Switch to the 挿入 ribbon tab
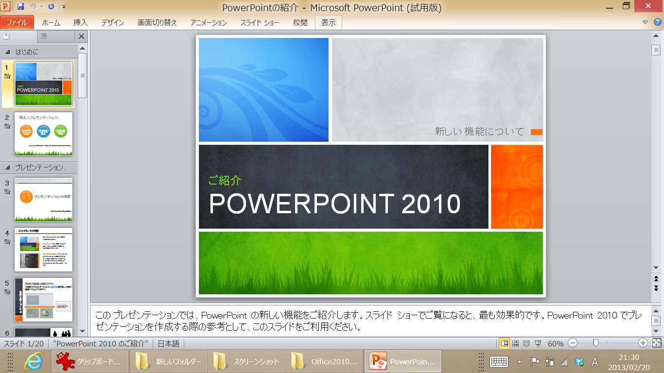This screenshot has height=373, width=664. click(x=80, y=22)
